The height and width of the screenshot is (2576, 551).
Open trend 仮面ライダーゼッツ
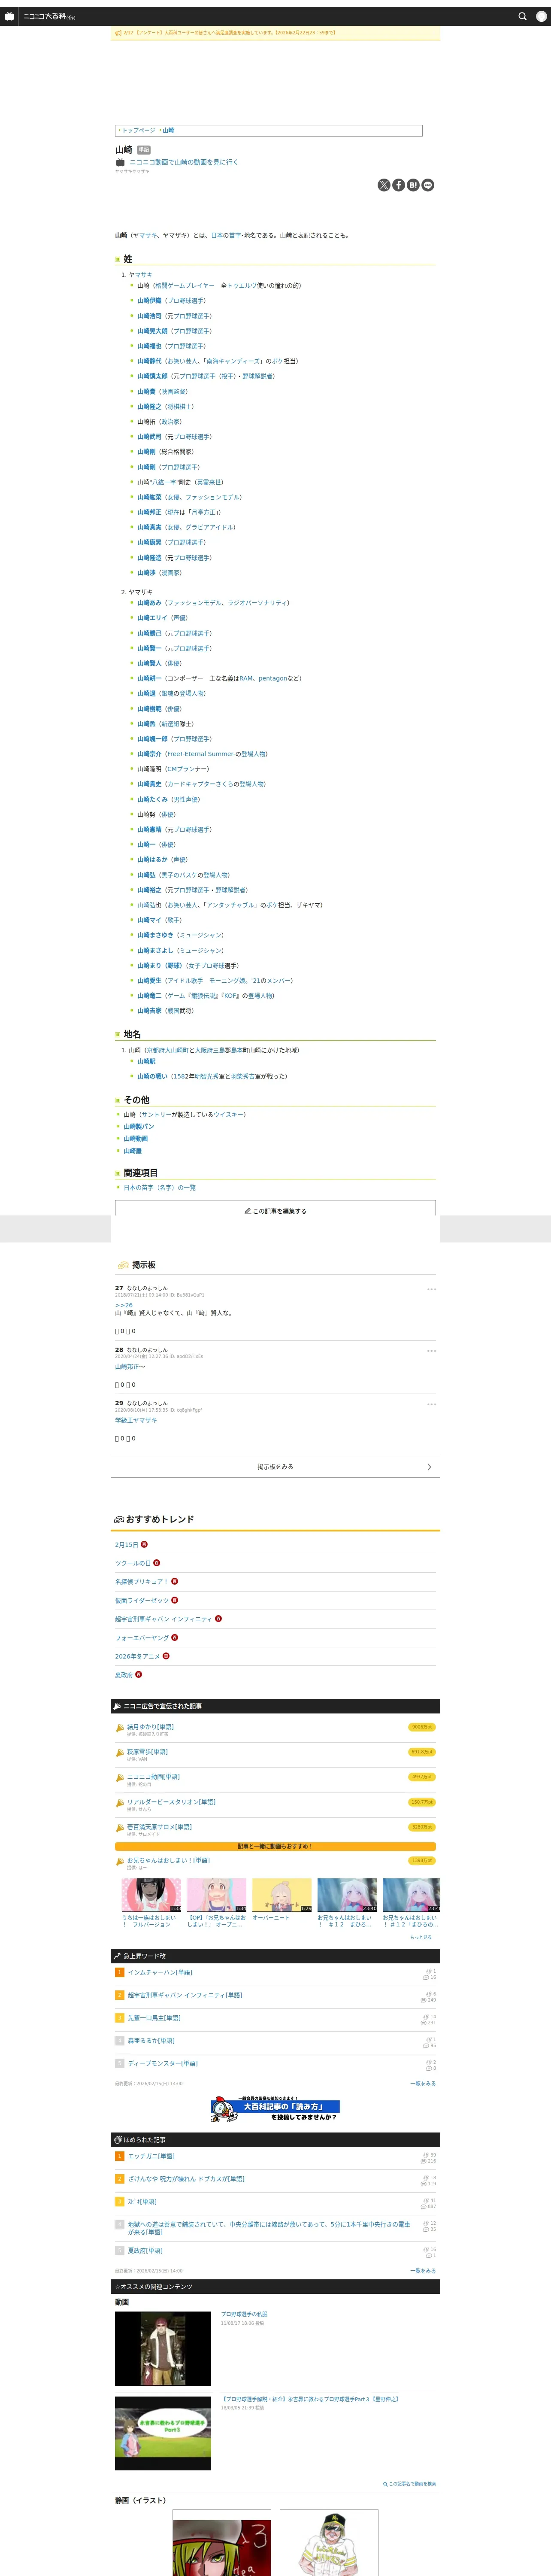[142, 1600]
